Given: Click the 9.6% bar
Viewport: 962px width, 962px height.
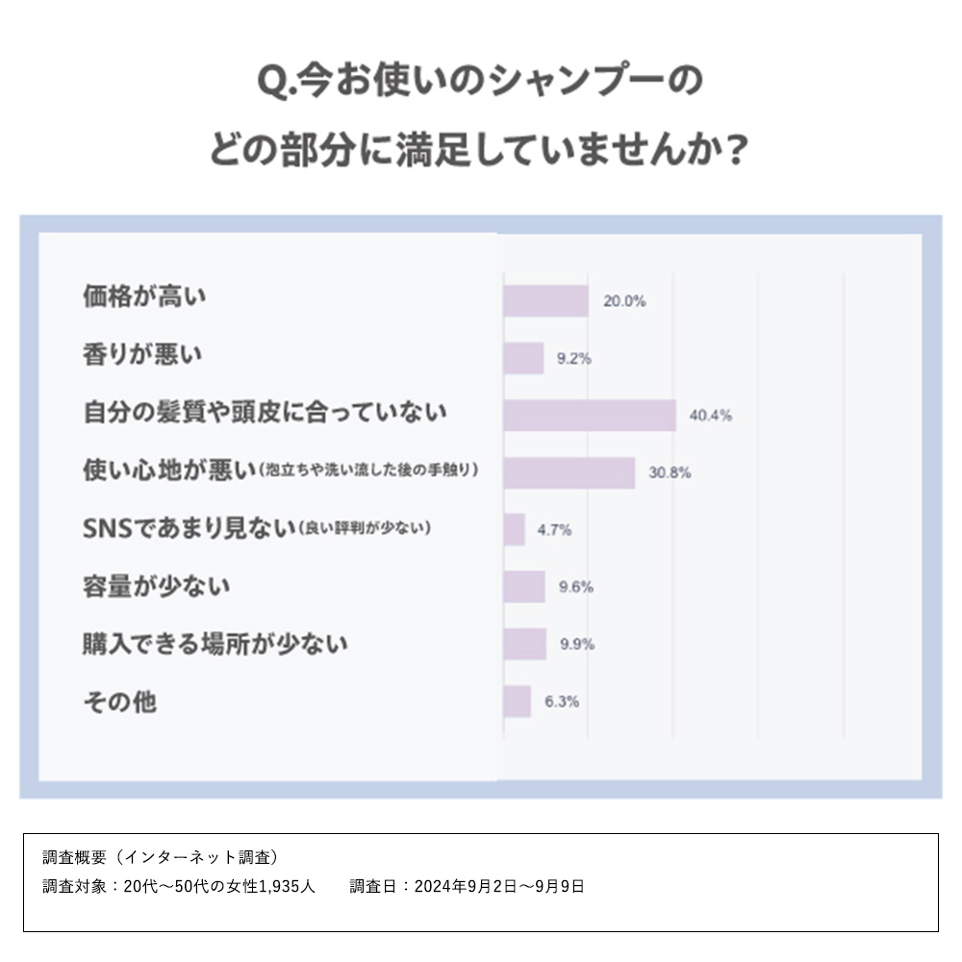Looking at the screenshot, I should tap(524, 587).
